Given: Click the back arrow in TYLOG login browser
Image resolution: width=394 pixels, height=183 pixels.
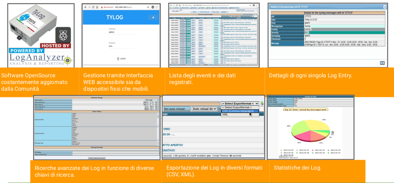Looking at the screenshot, I should point(86,7).
